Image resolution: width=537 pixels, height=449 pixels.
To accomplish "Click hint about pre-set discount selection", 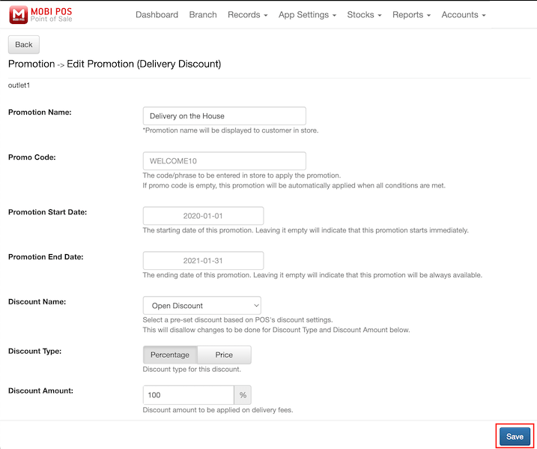I will [237, 320].
